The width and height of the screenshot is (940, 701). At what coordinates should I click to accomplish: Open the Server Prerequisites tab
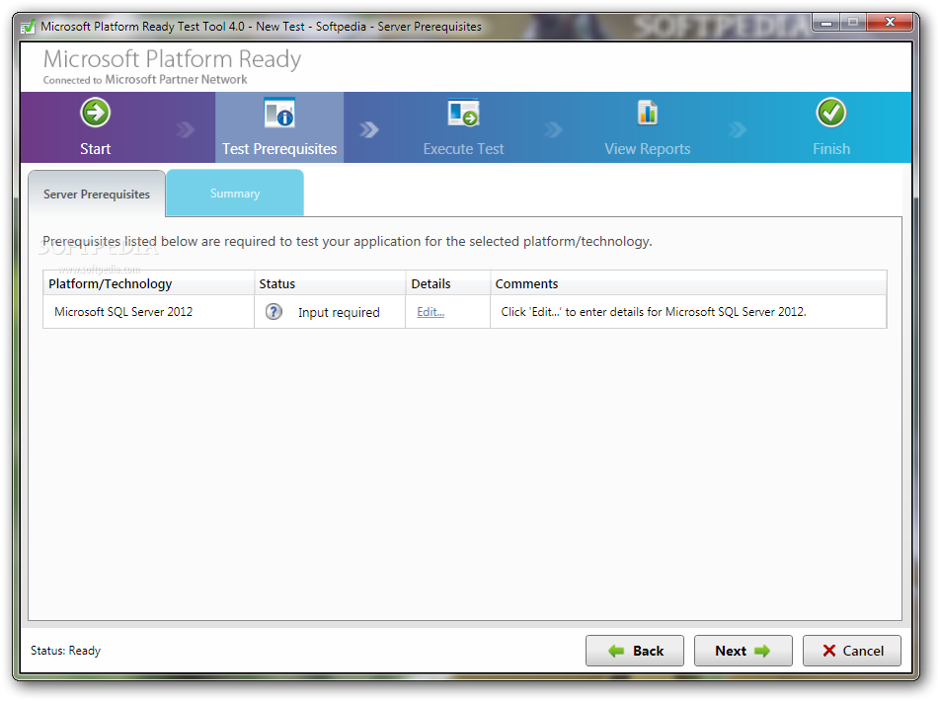pos(97,195)
